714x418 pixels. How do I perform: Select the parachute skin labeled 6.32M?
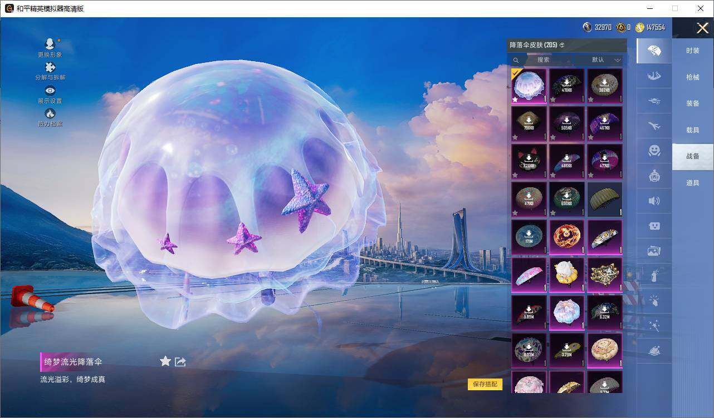(x=605, y=313)
